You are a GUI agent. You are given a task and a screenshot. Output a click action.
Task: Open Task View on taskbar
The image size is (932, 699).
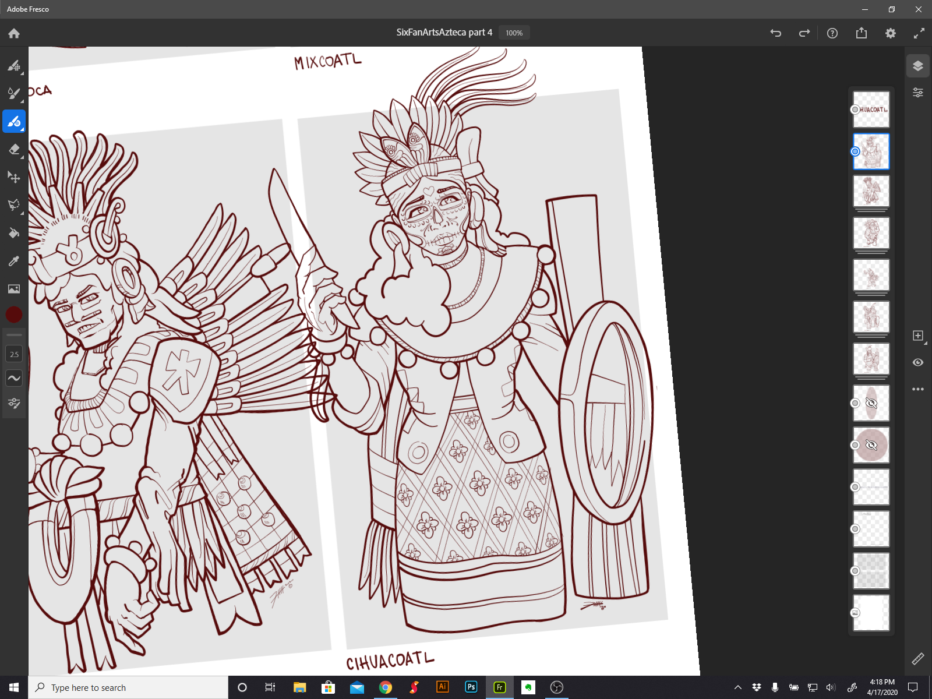coord(270,687)
